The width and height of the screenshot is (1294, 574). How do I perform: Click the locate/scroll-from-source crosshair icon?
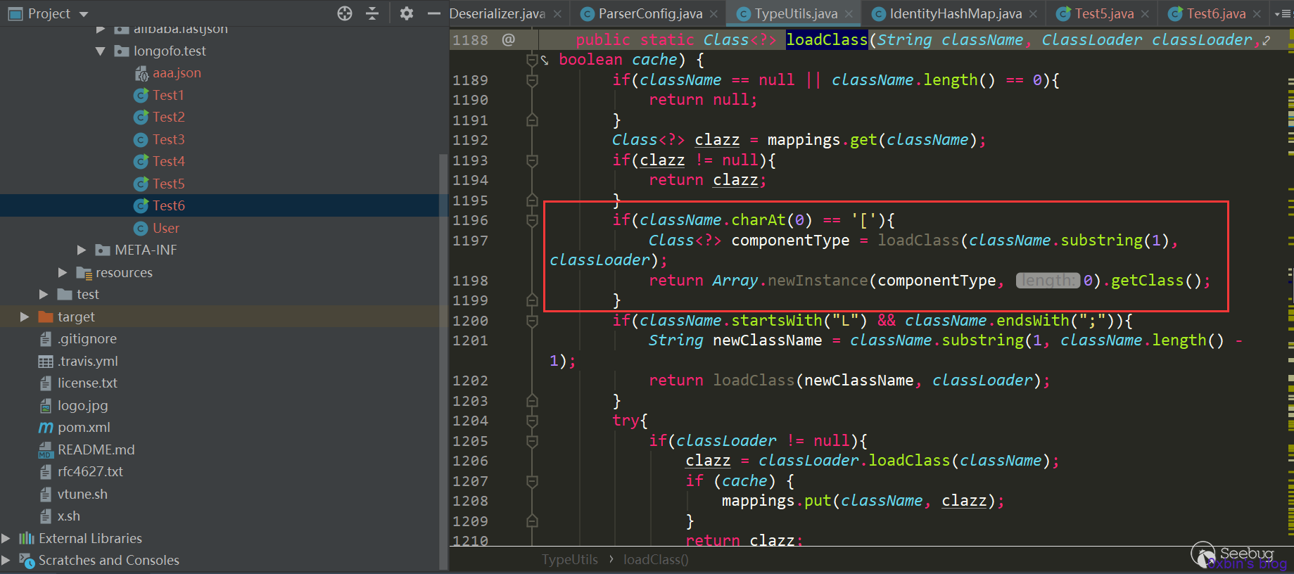[345, 13]
